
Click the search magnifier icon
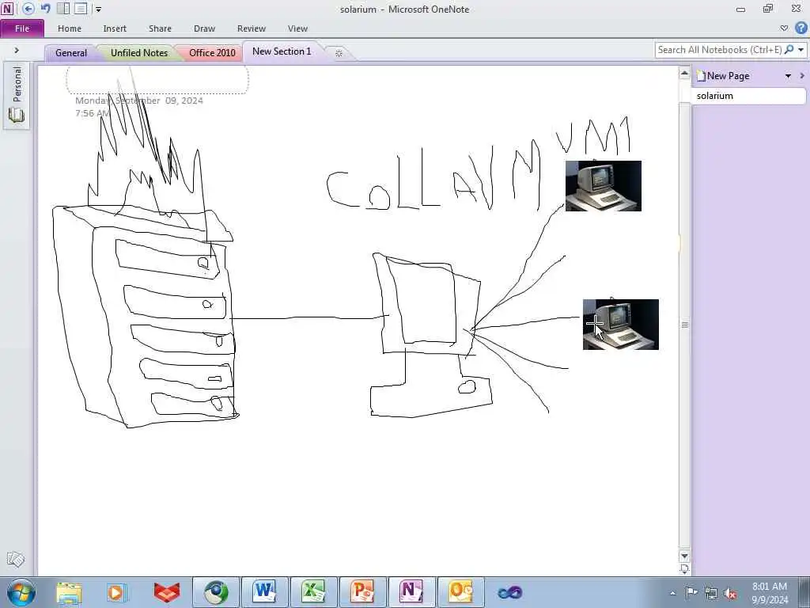[789, 50]
